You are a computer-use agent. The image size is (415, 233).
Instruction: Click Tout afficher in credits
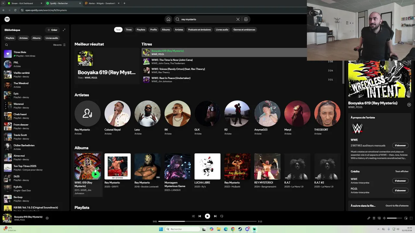tap(402, 172)
